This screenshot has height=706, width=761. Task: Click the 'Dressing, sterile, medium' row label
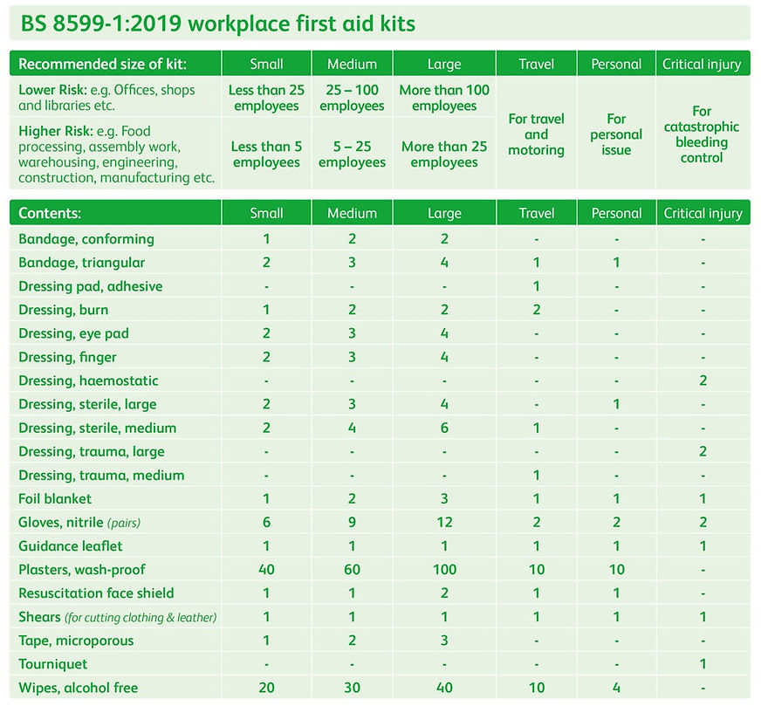[x=98, y=428]
